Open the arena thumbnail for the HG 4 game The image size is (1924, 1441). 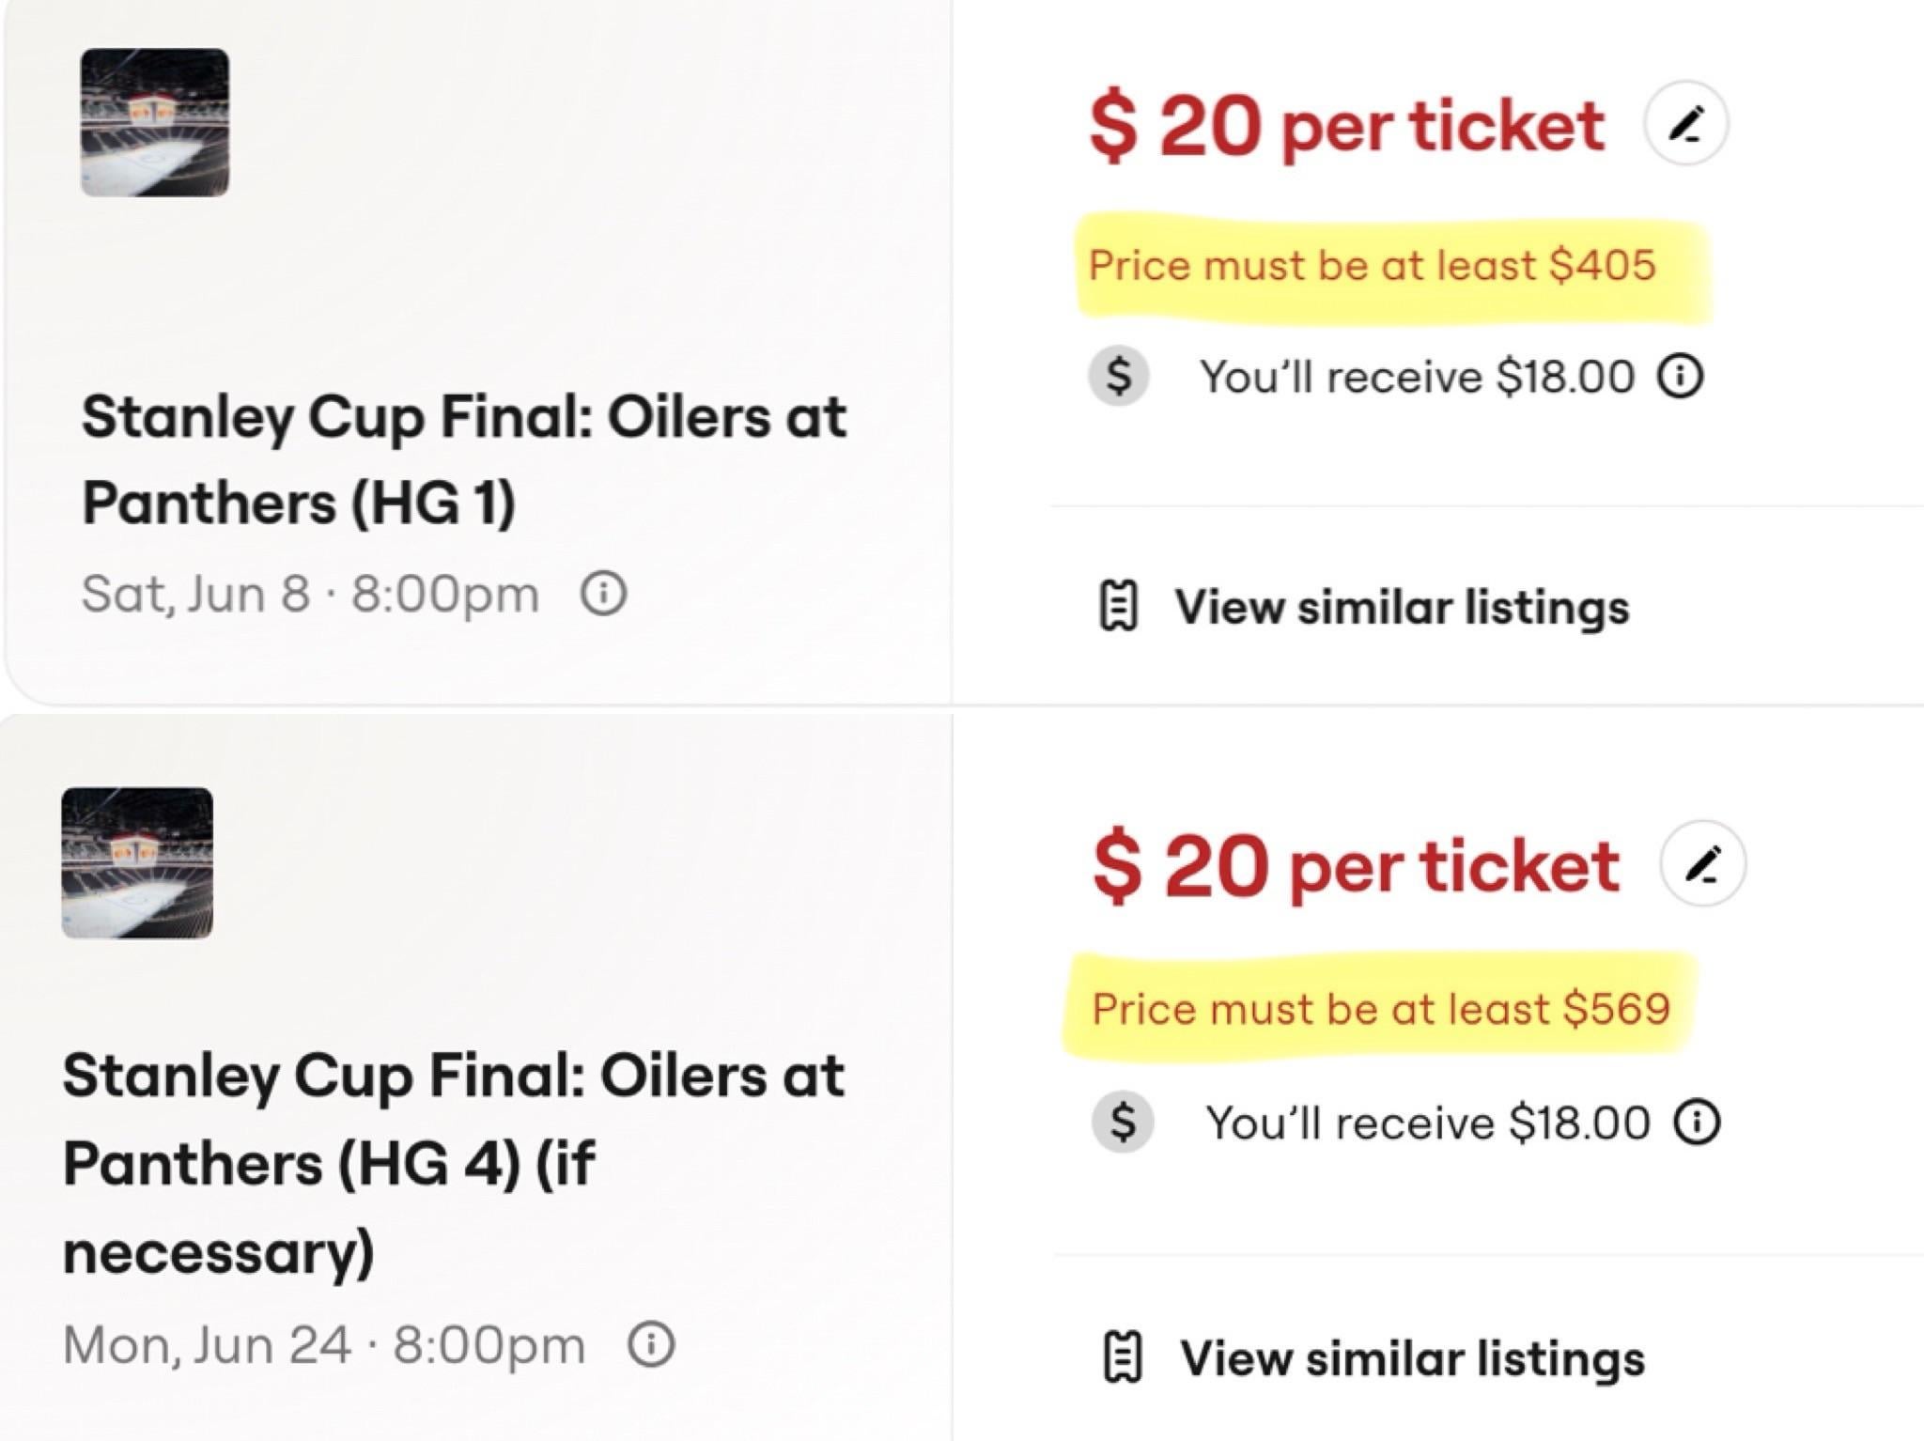click(x=137, y=863)
